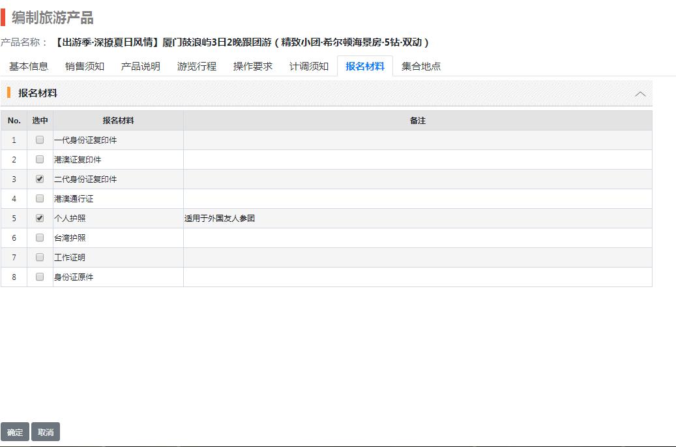Viewport: 676px width, 447px height.
Task: Click the 一代身份证复印件 text
Action: tap(85, 140)
